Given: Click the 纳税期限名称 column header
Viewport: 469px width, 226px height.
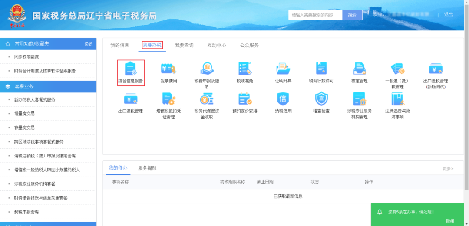Looking at the screenshot, I should coord(232,182).
